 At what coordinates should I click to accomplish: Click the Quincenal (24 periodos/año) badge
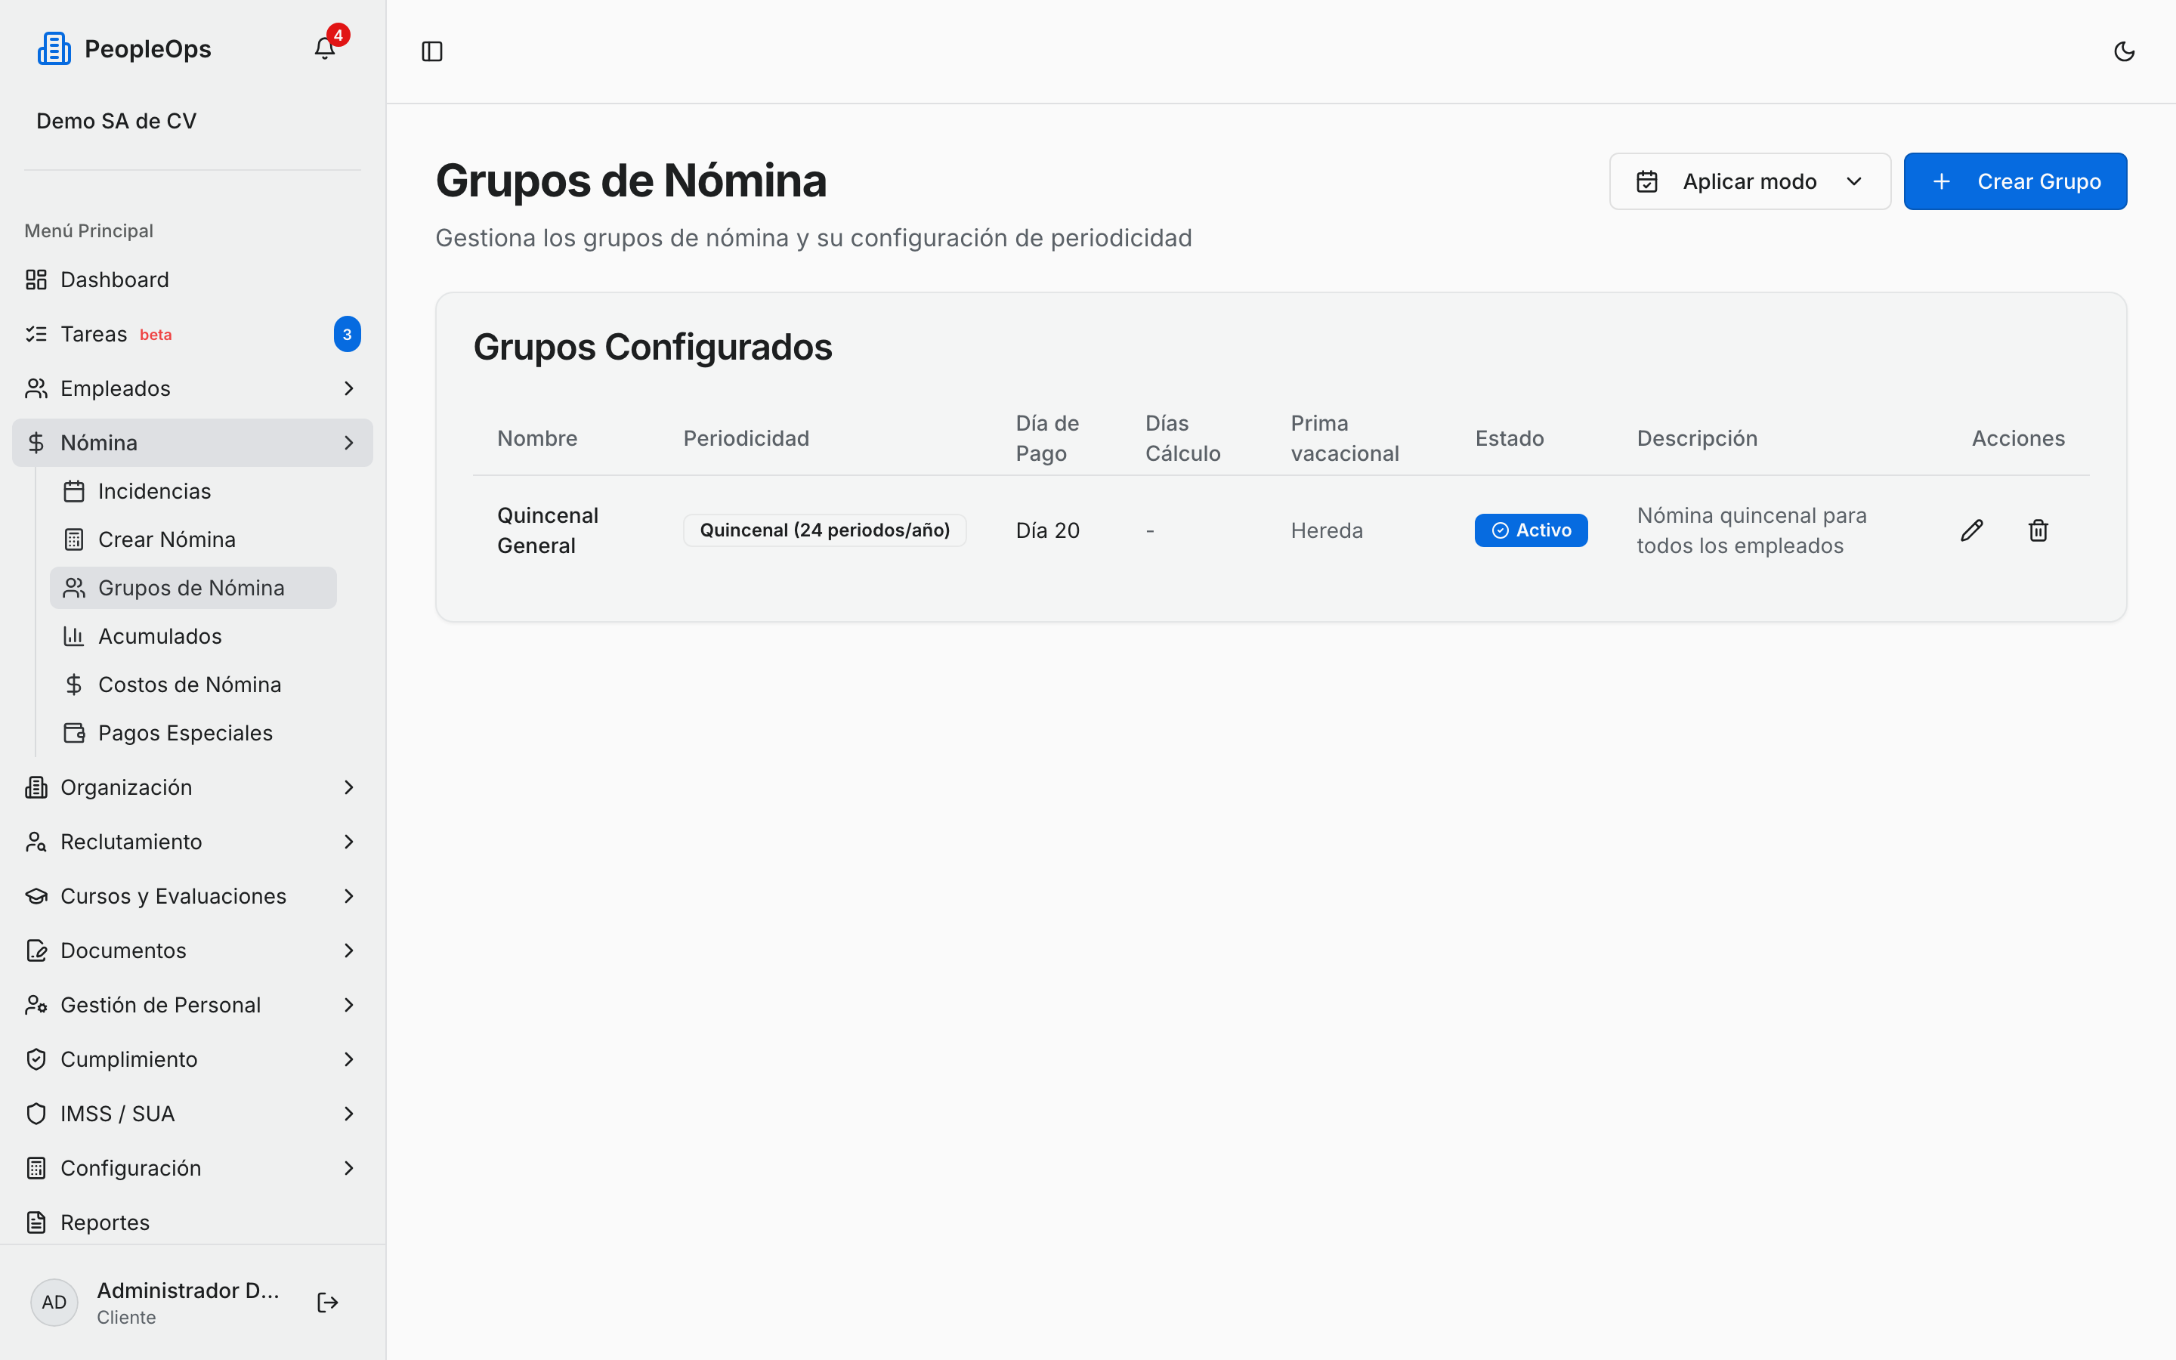824,530
